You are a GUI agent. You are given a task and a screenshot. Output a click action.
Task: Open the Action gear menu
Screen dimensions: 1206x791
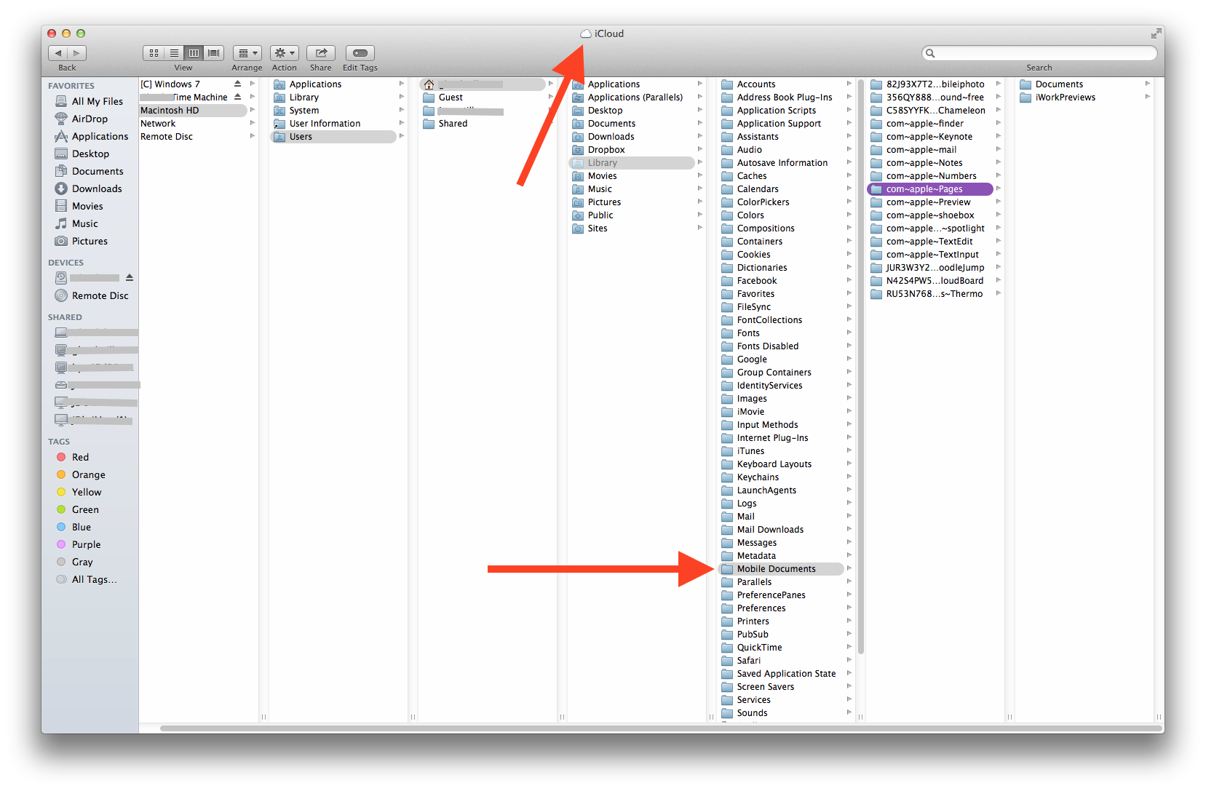pos(285,53)
